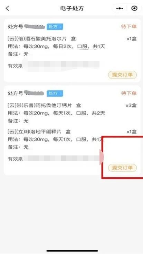Open the second prescription's blue 处方 tag
The height and width of the screenshot is (254, 143).
(x=55, y=93)
